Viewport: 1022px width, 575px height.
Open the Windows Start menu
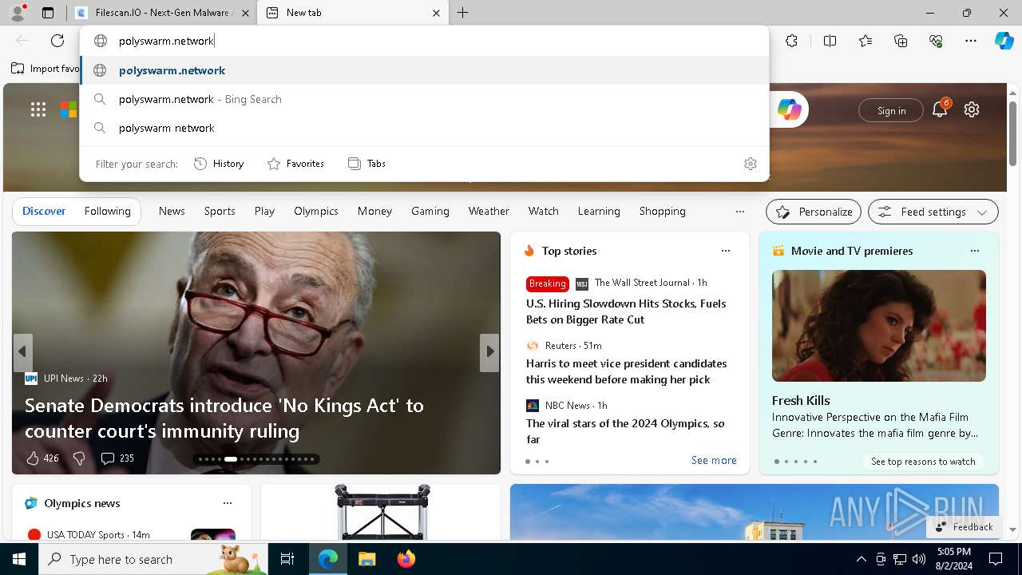pos(19,559)
